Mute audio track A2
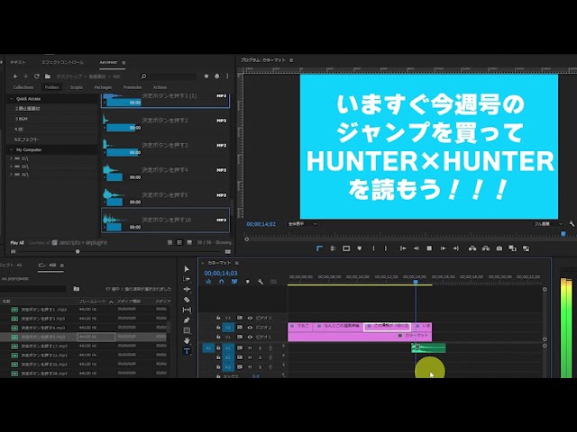Image resolution: width=577 pixels, height=432 pixels. (251, 357)
